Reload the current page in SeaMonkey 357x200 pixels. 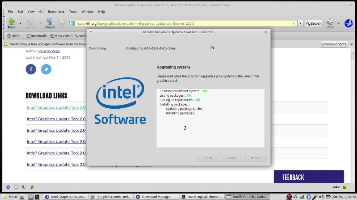tap(50, 23)
